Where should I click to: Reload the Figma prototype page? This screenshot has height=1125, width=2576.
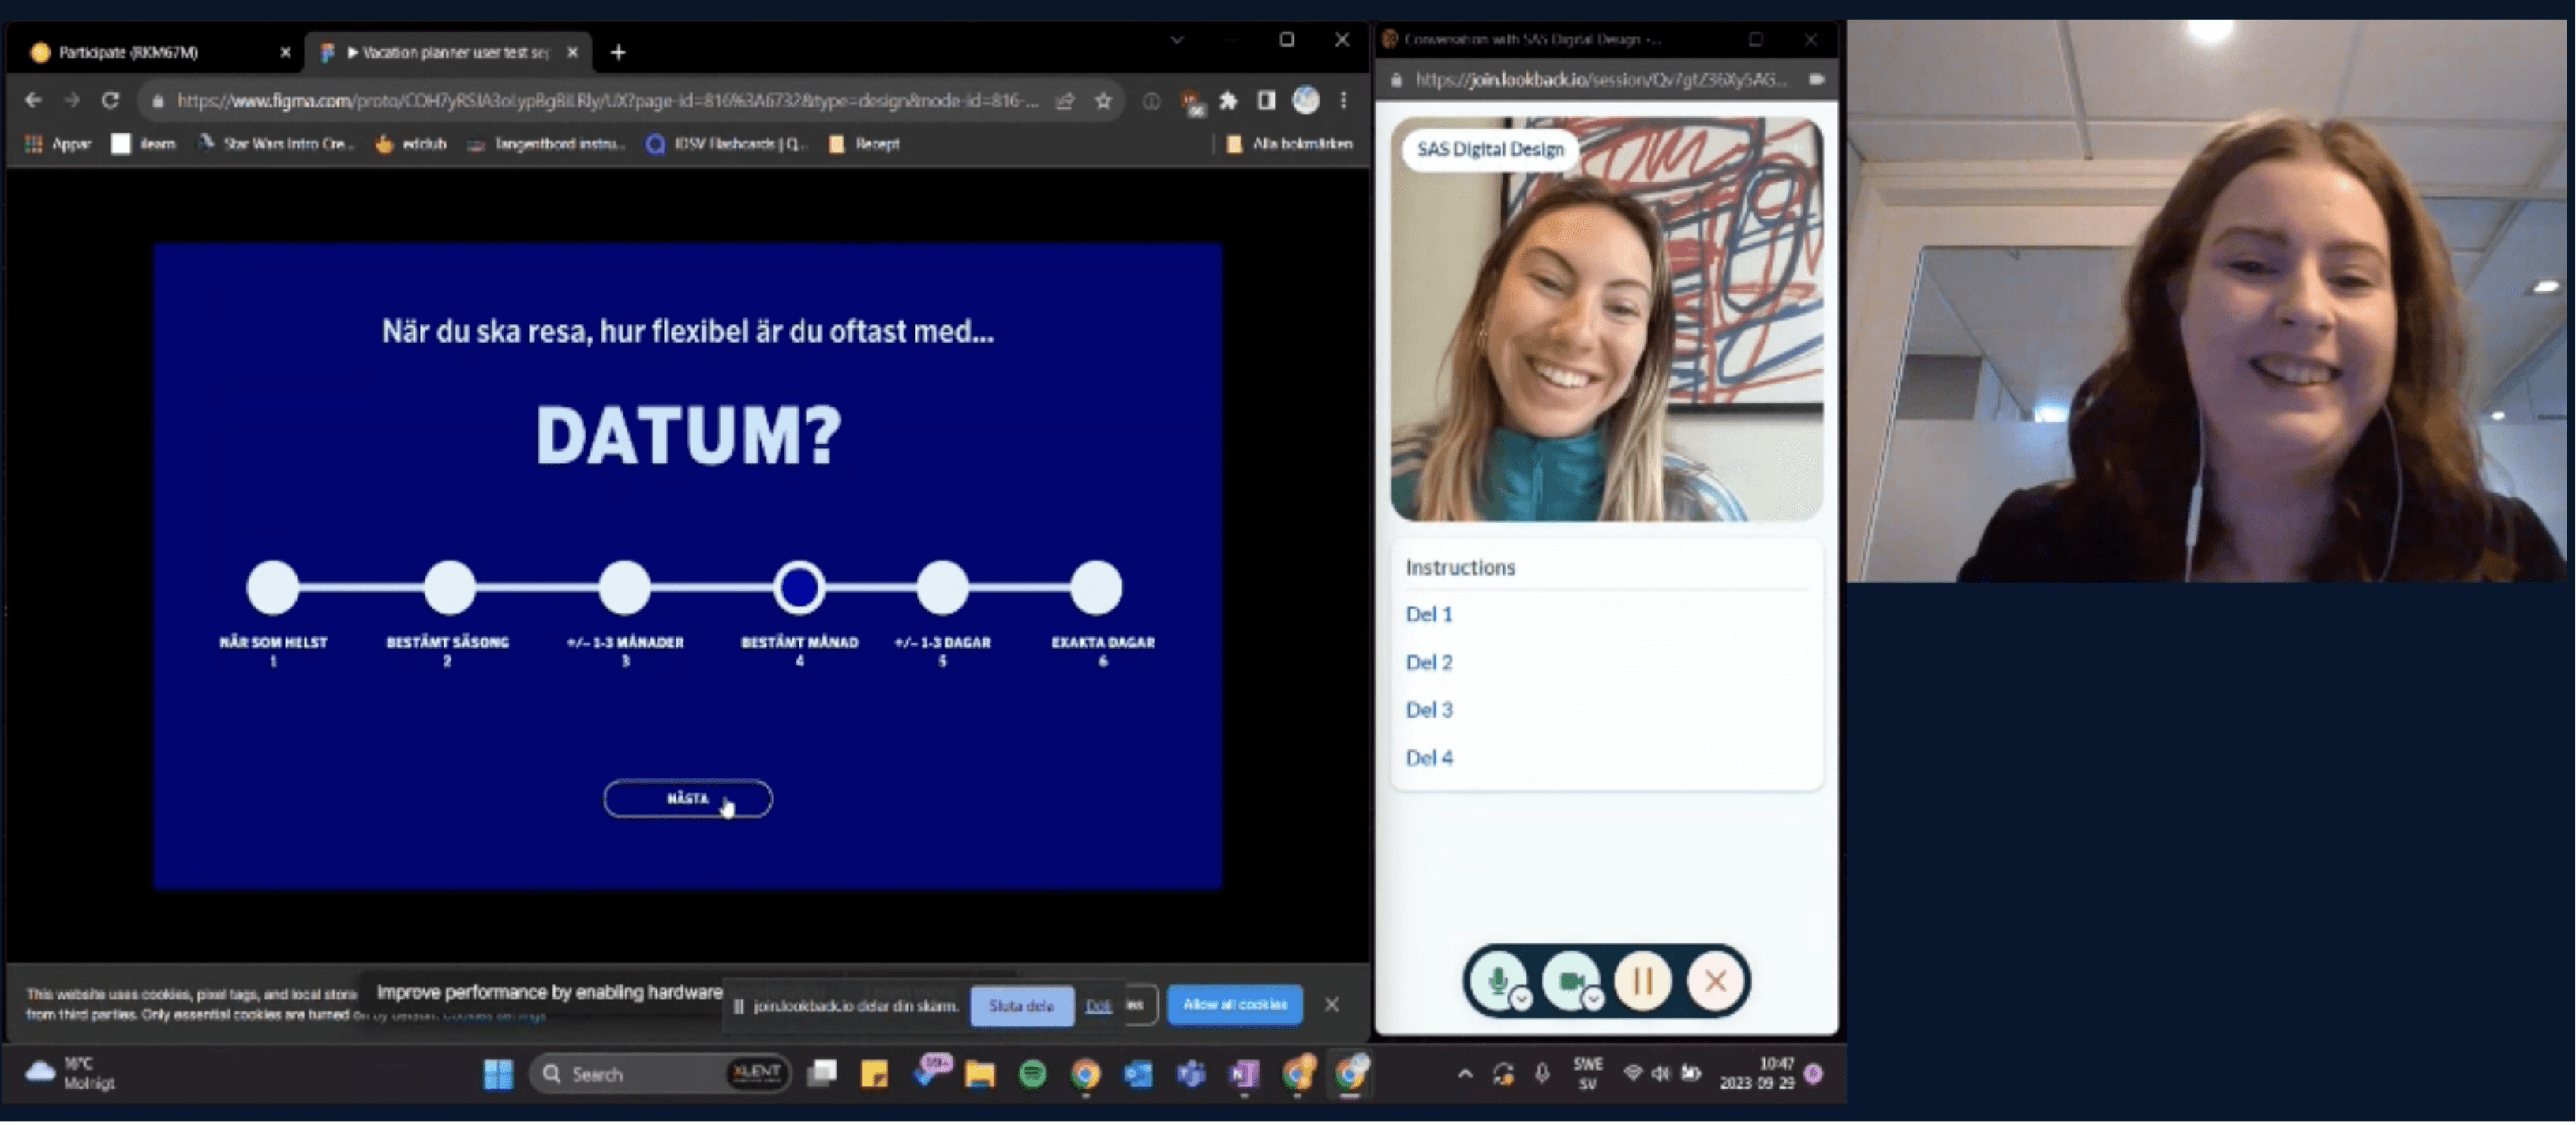tap(111, 100)
